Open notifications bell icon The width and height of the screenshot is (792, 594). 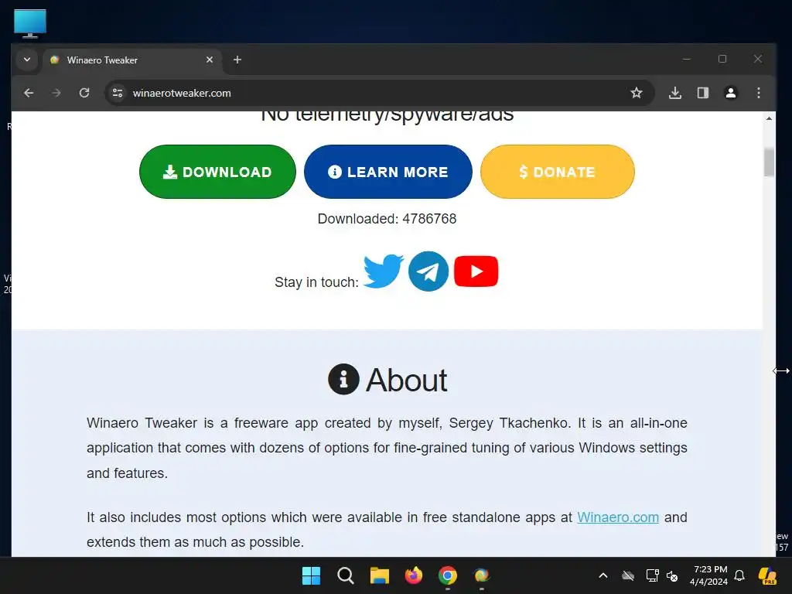pos(739,575)
